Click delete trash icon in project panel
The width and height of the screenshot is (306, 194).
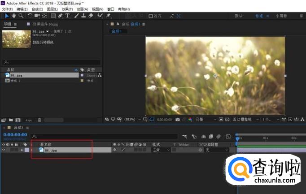tap(39, 120)
